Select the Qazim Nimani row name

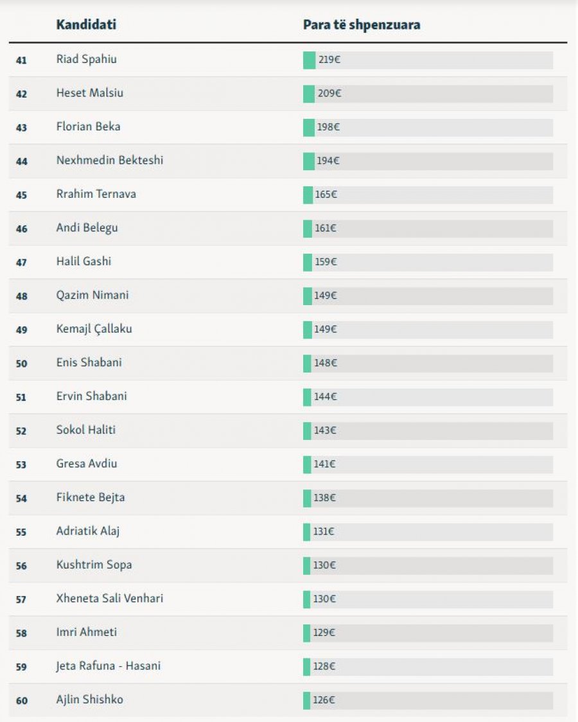(92, 295)
